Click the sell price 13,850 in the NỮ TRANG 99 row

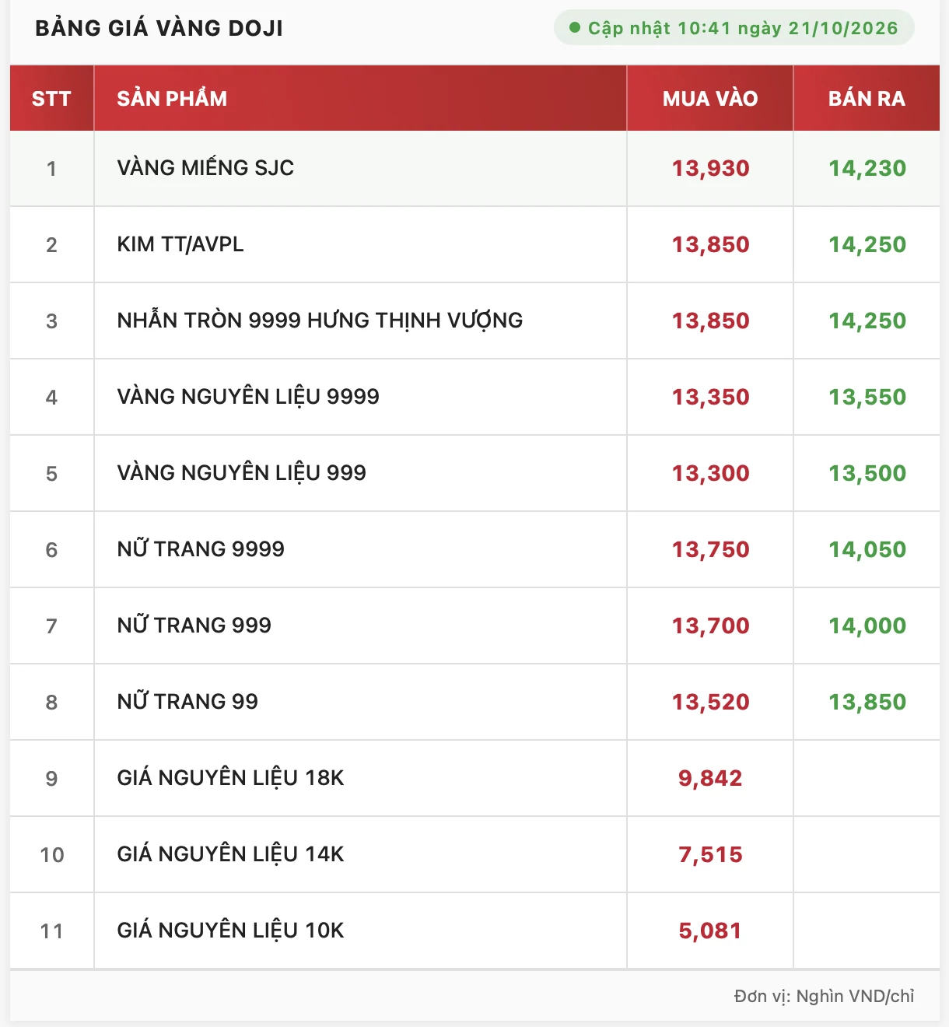[867, 703]
